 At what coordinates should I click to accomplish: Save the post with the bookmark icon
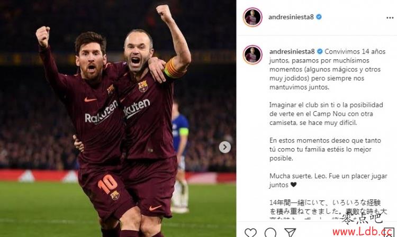click(x=389, y=232)
